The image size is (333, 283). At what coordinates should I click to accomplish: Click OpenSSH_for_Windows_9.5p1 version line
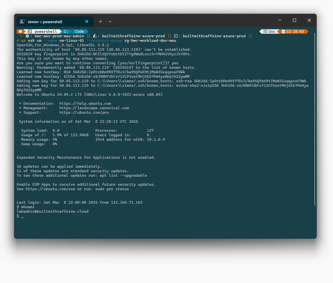pyautogui.click(x=63, y=45)
